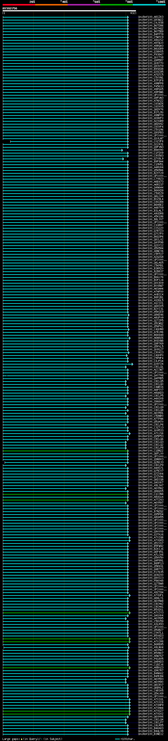Click the label UniRef100_Q2N133
Viewport: 168px width, 741px height.
[151, 462]
